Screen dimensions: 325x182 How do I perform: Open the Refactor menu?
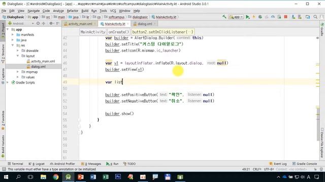[x=73, y=11]
